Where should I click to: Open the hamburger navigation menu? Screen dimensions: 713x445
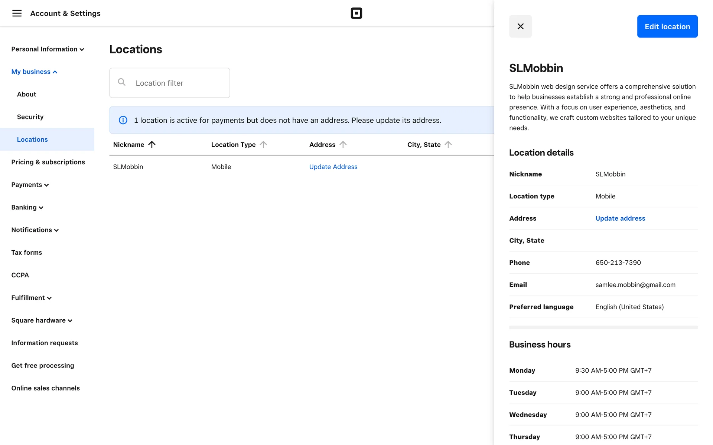[17, 13]
